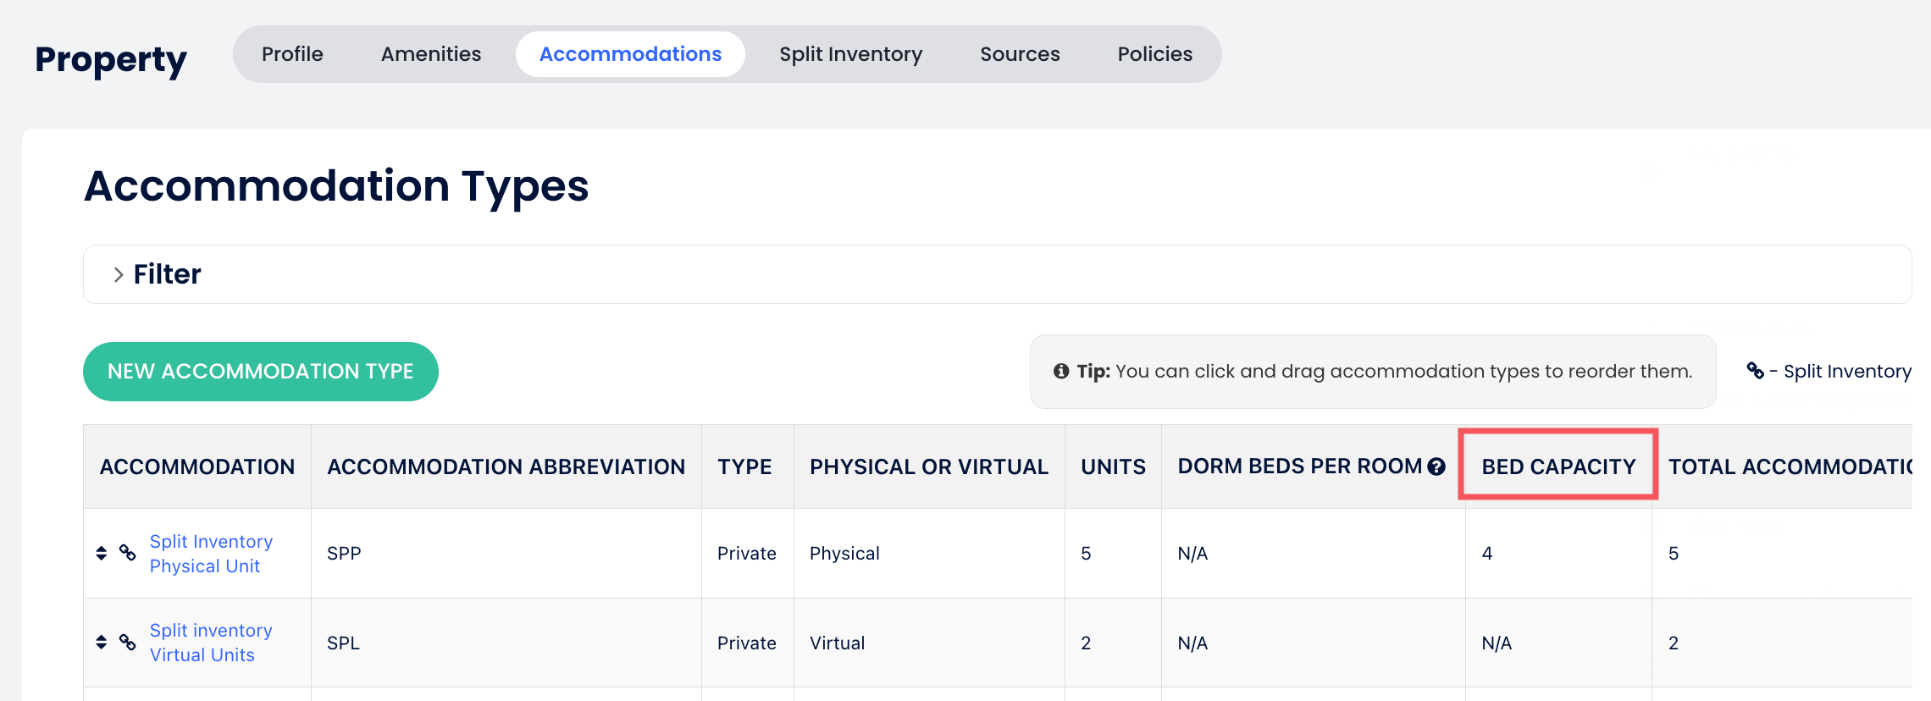
Task: Click link icon beside Split Inventory Physical Unit
Action: [128, 553]
